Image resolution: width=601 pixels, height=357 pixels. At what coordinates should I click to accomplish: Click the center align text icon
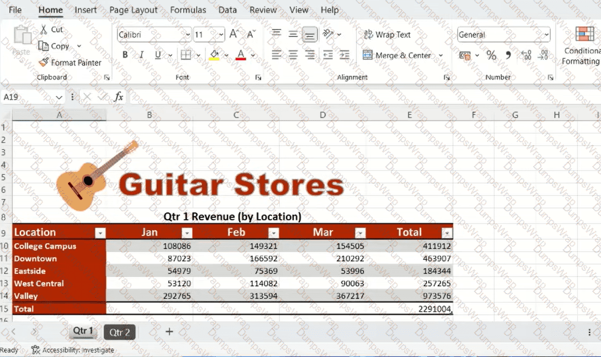click(293, 55)
